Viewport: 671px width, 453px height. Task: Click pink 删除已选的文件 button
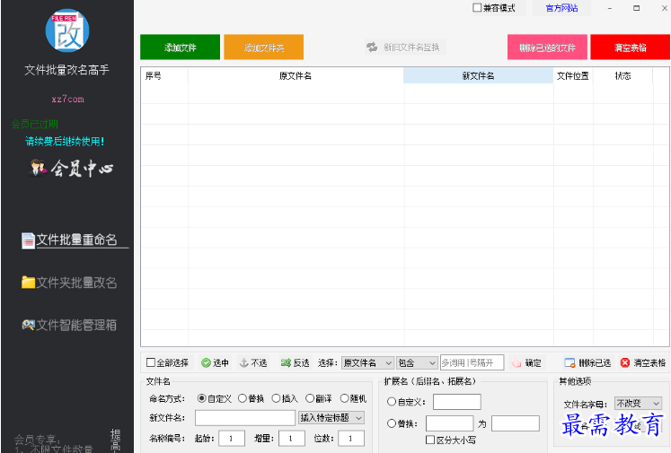coord(547,47)
